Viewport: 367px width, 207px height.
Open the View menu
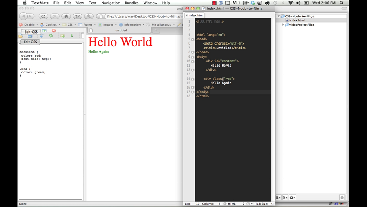tap(80, 3)
